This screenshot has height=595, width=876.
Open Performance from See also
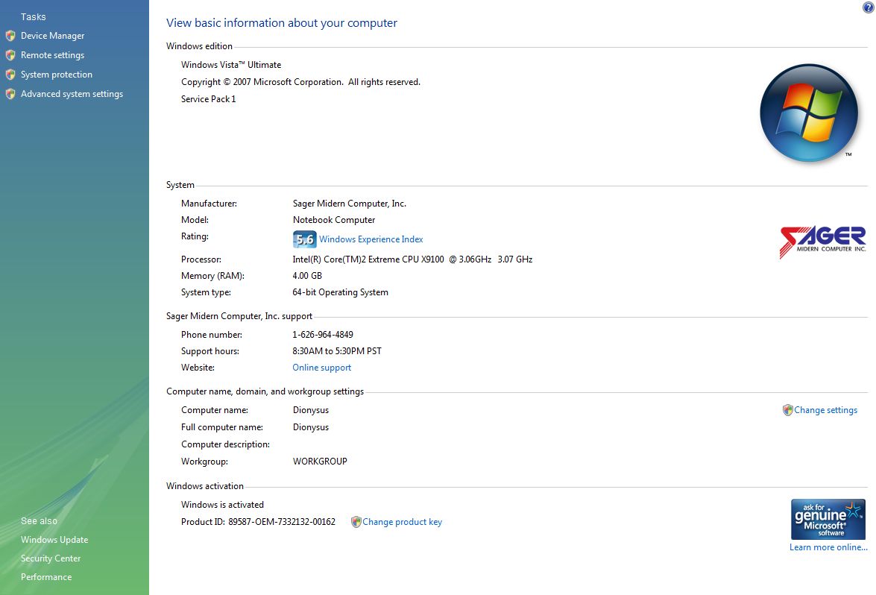point(45,577)
